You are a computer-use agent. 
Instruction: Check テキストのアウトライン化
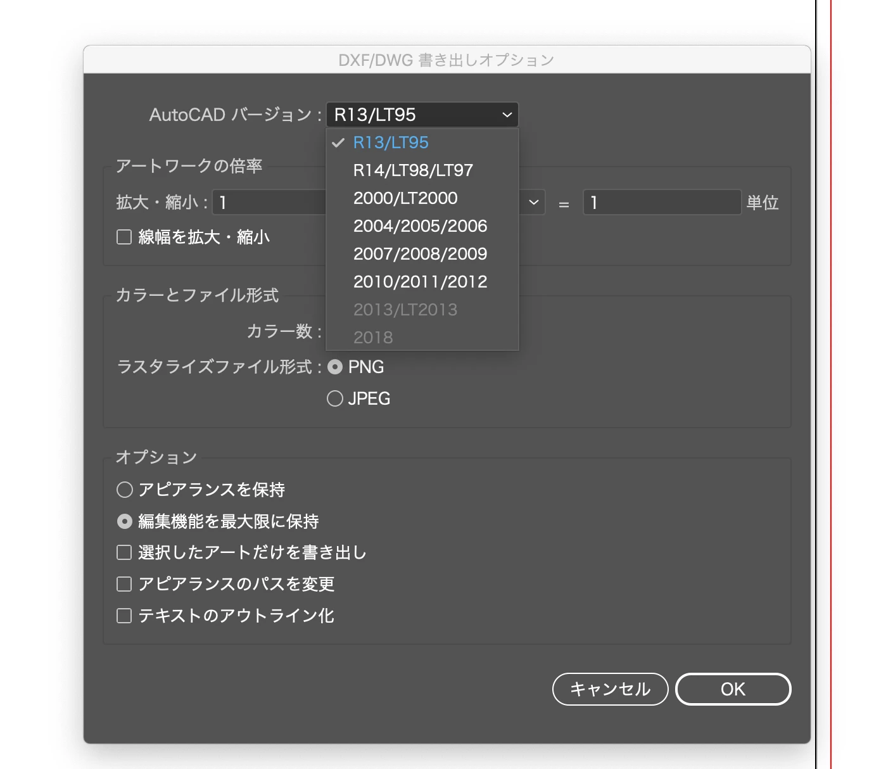click(124, 616)
